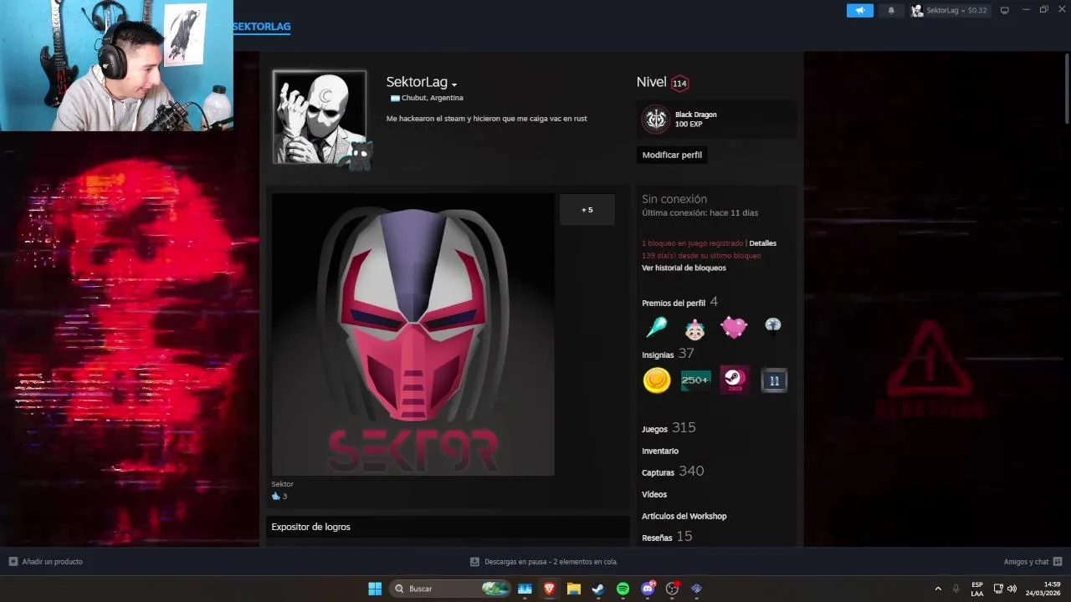Image resolution: width=1071 pixels, height=602 pixels.
Task: Open the Inventario link
Action: coord(660,451)
